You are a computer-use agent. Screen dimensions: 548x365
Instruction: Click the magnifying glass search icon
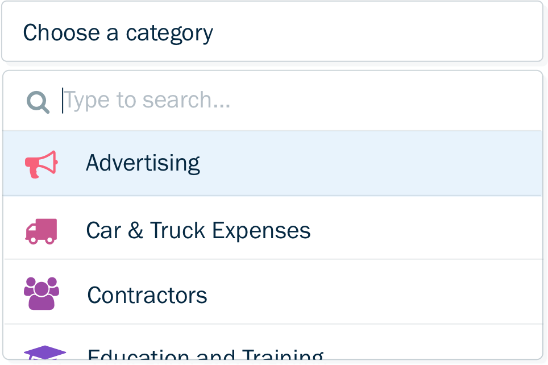[38, 102]
